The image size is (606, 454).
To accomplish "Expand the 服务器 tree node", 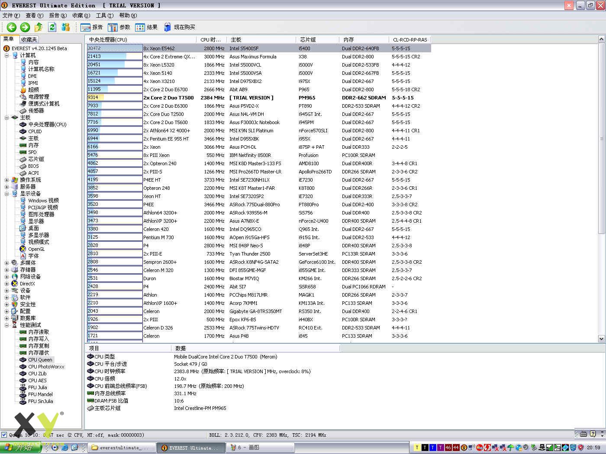I will (x=6, y=187).
